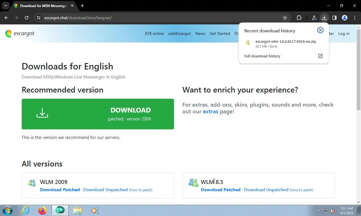Image resolution: width=361 pixels, height=216 pixels.
Task: Launch Firefox from the taskbar
Action: pyautogui.click(x=42, y=210)
